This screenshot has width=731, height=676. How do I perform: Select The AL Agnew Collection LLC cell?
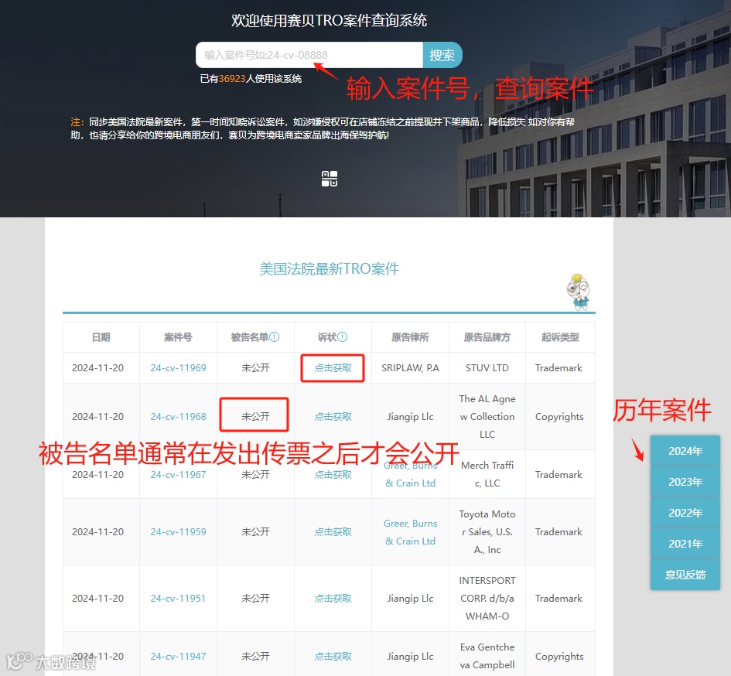click(487, 416)
